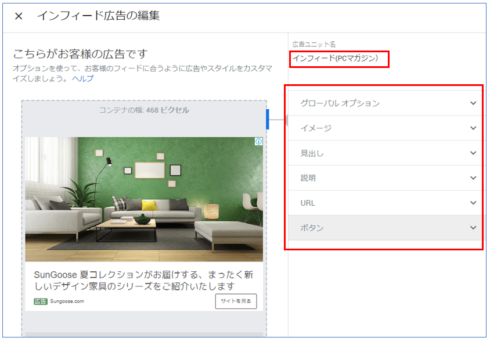This screenshot has height=341, width=490.
Task: Click the living room ad image
Action: 144,199
